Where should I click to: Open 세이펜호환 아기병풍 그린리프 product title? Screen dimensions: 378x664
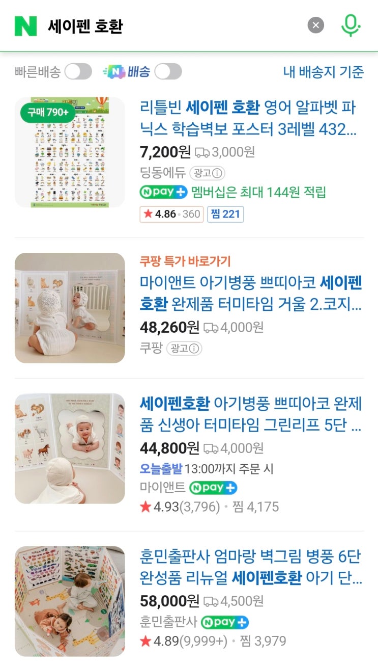point(251,414)
